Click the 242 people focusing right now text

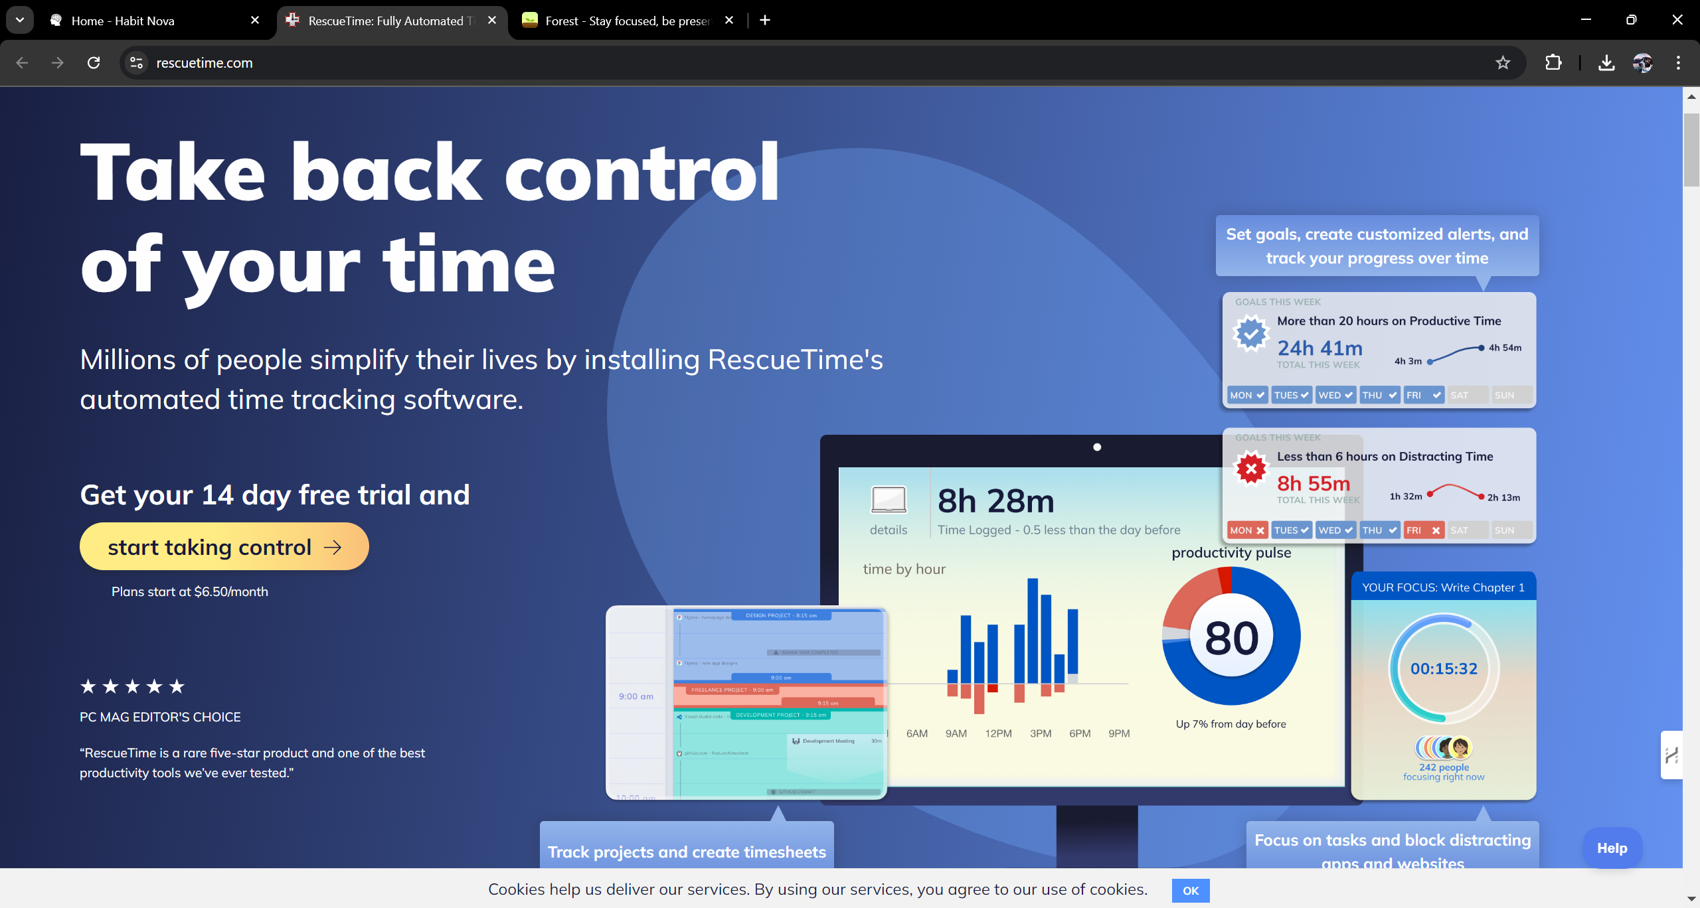[1444, 772]
